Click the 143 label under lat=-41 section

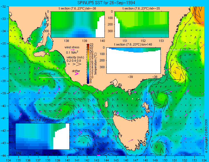[x=37, y=153]
